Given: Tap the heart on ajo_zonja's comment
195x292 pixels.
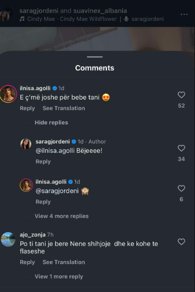Looking at the screenshot, I should tap(181, 242).
